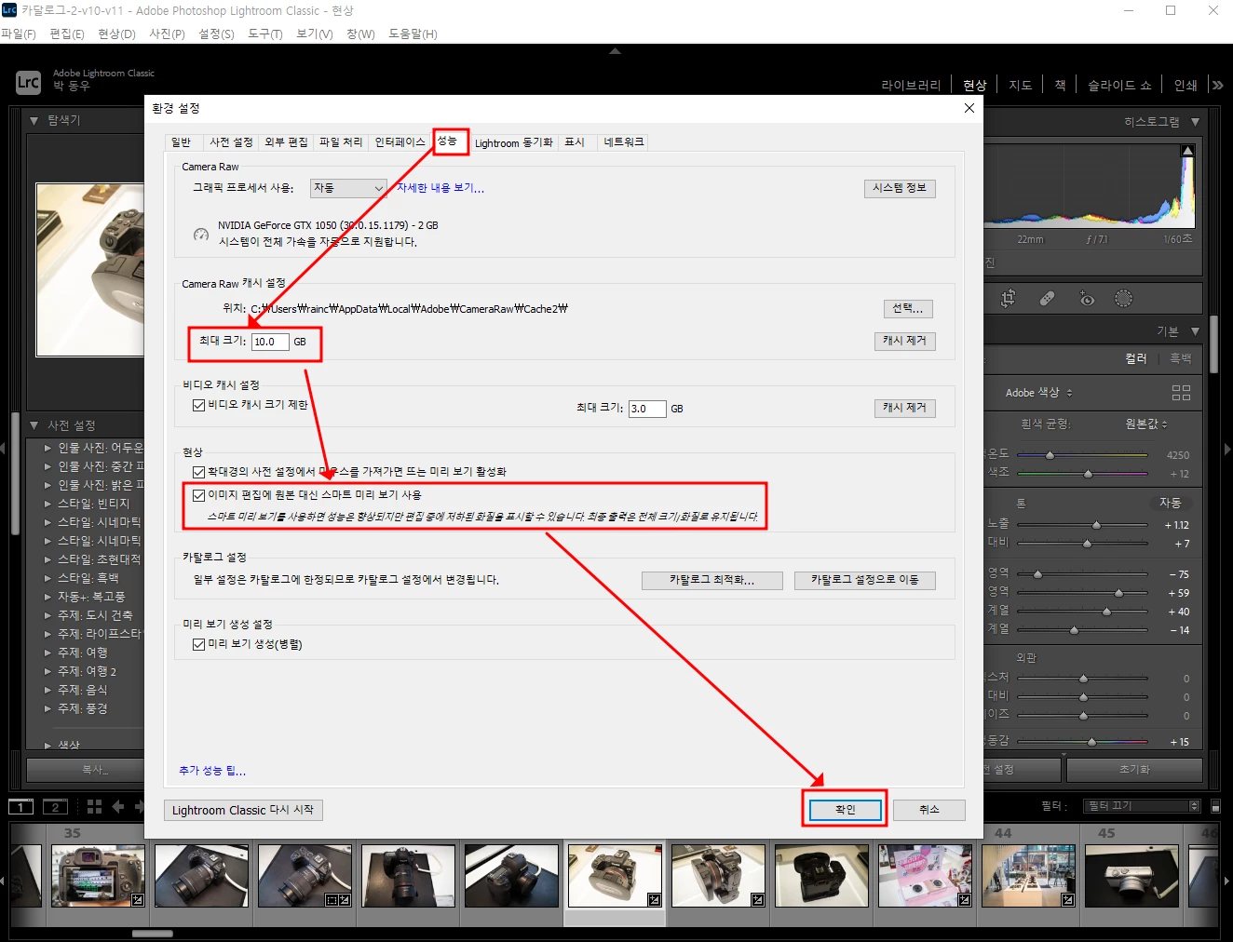Screen dimensions: 1233x942
Task: Collapse the 히스토그램 panel
Action: [x=1195, y=122]
